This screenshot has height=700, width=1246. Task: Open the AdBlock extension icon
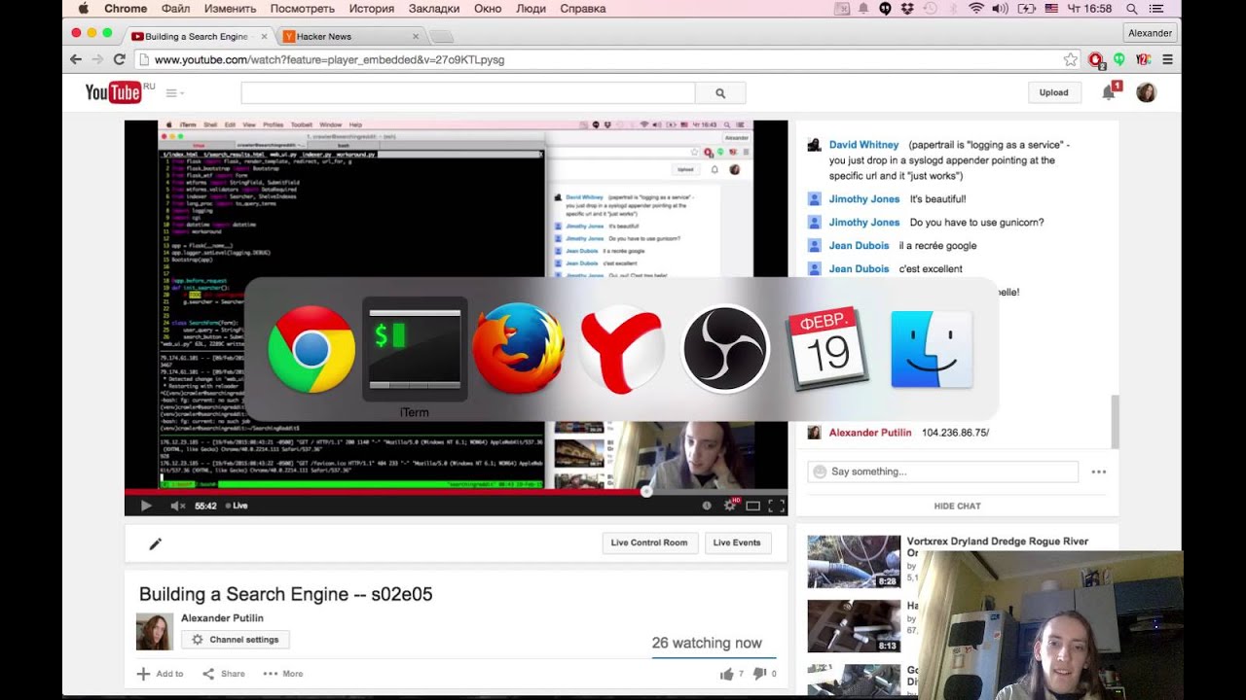click(x=1096, y=59)
